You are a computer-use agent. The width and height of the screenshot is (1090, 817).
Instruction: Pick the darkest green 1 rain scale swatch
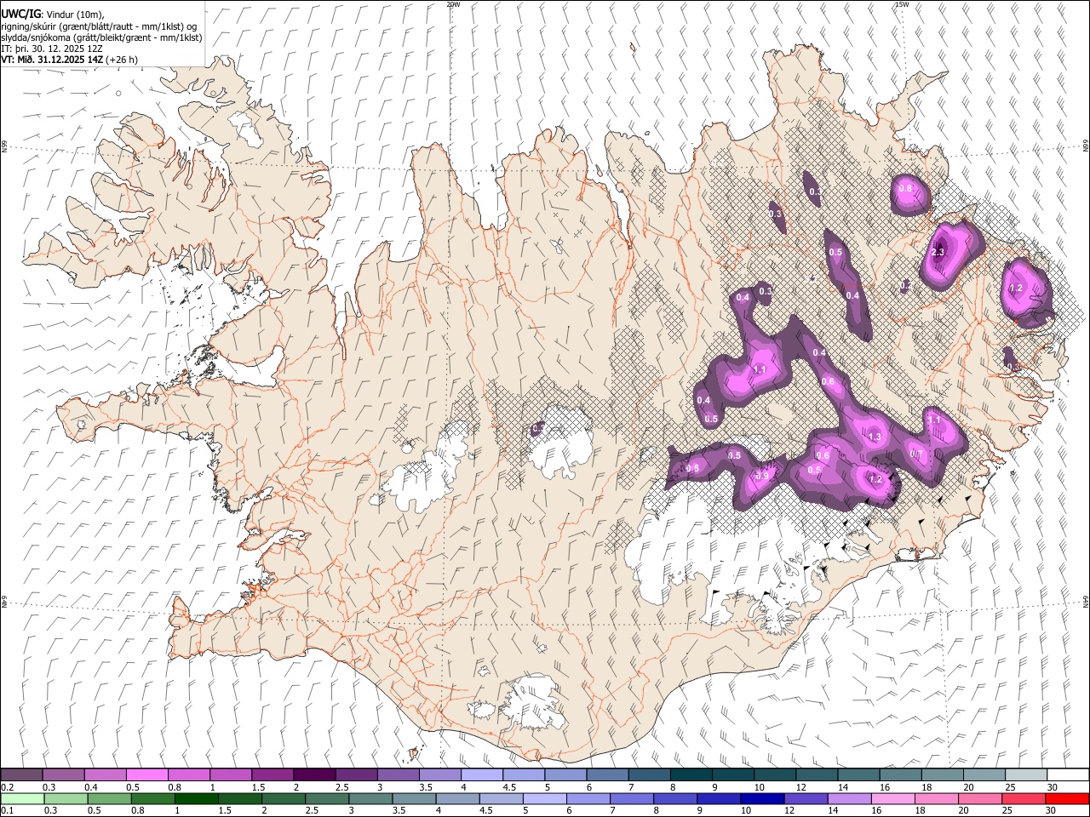pos(195,798)
